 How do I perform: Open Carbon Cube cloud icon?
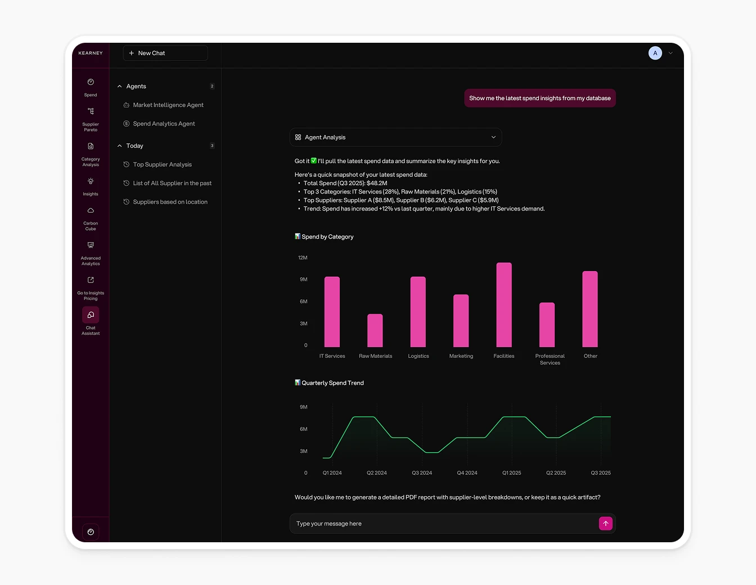(91, 211)
